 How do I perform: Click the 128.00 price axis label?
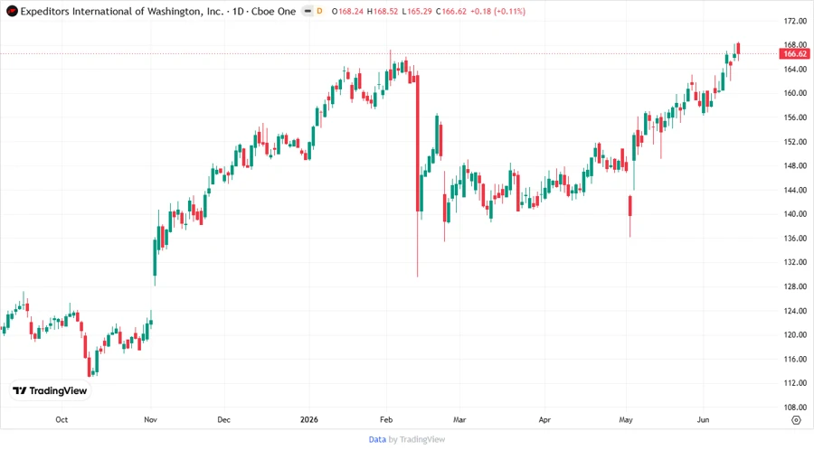[x=795, y=286]
